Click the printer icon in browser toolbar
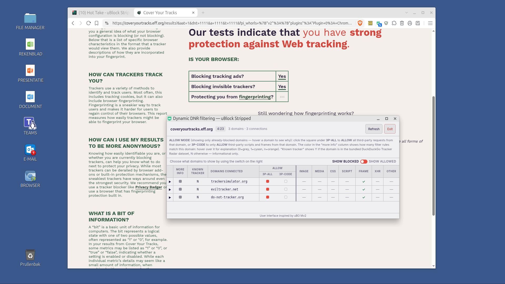Screen dimensions: 505x284 [x=410, y=23]
